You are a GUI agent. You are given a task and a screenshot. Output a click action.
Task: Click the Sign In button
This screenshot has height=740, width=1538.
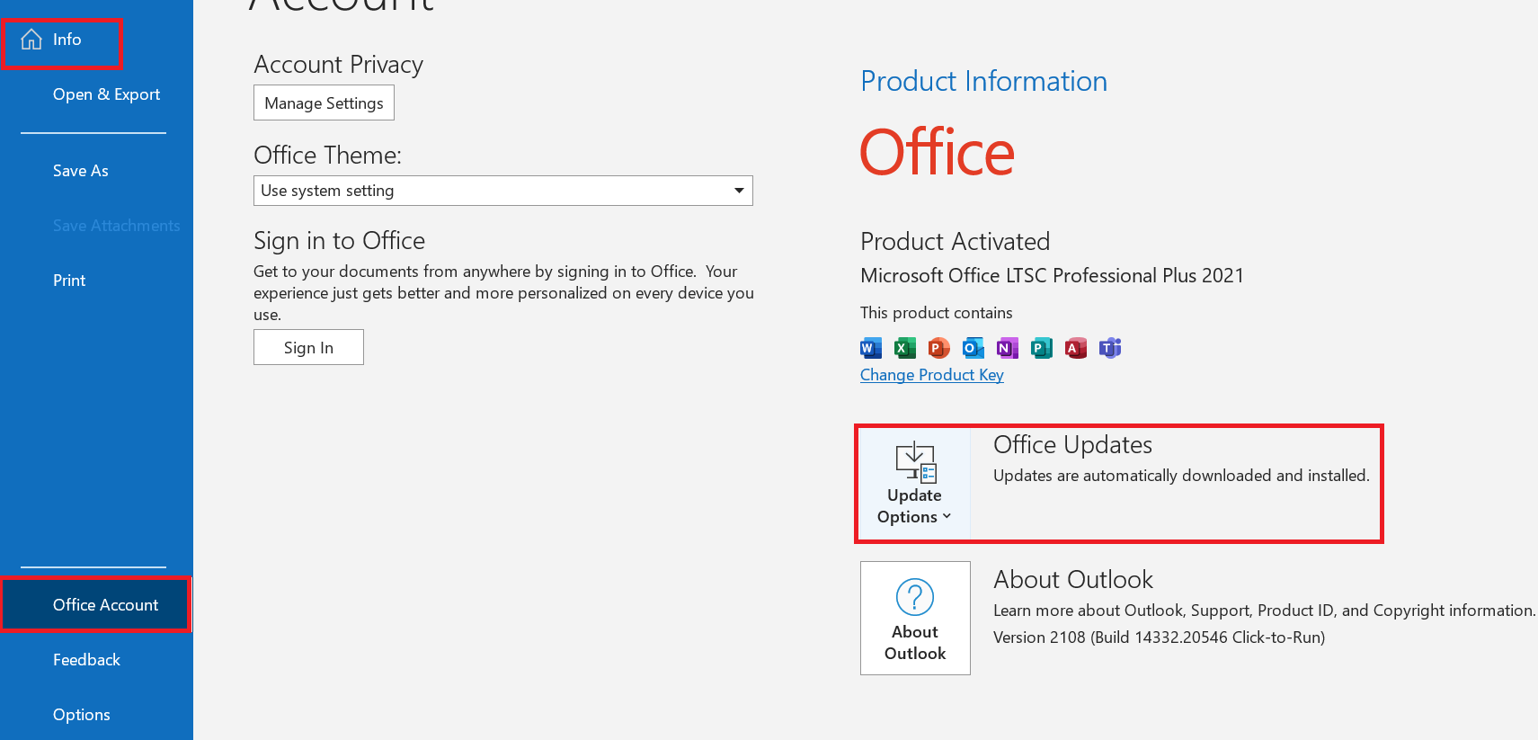point(308,348)
